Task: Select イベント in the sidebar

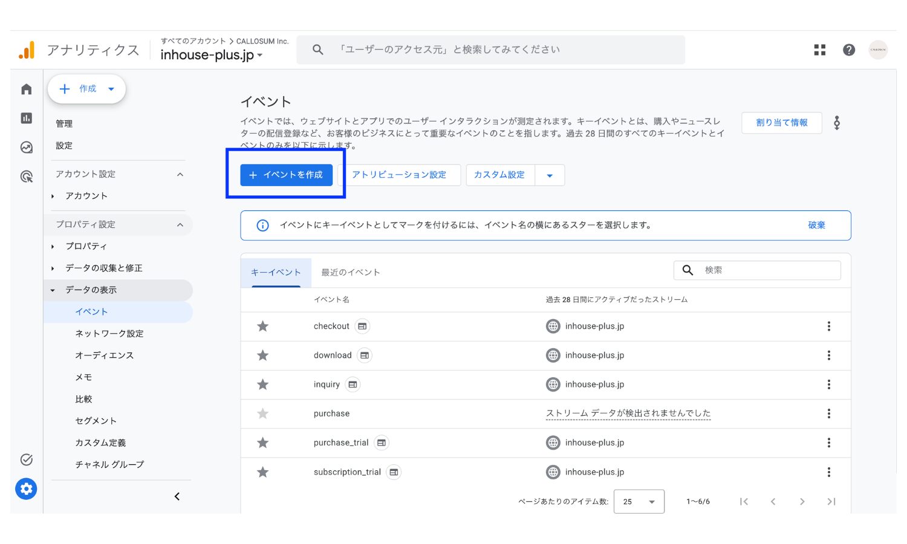Action: (119, 312)
